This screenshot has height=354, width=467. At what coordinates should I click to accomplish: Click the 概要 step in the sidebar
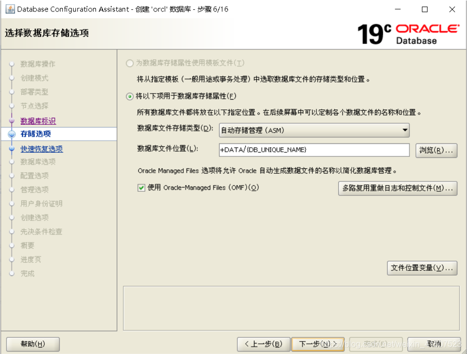(x=28, y=245)
